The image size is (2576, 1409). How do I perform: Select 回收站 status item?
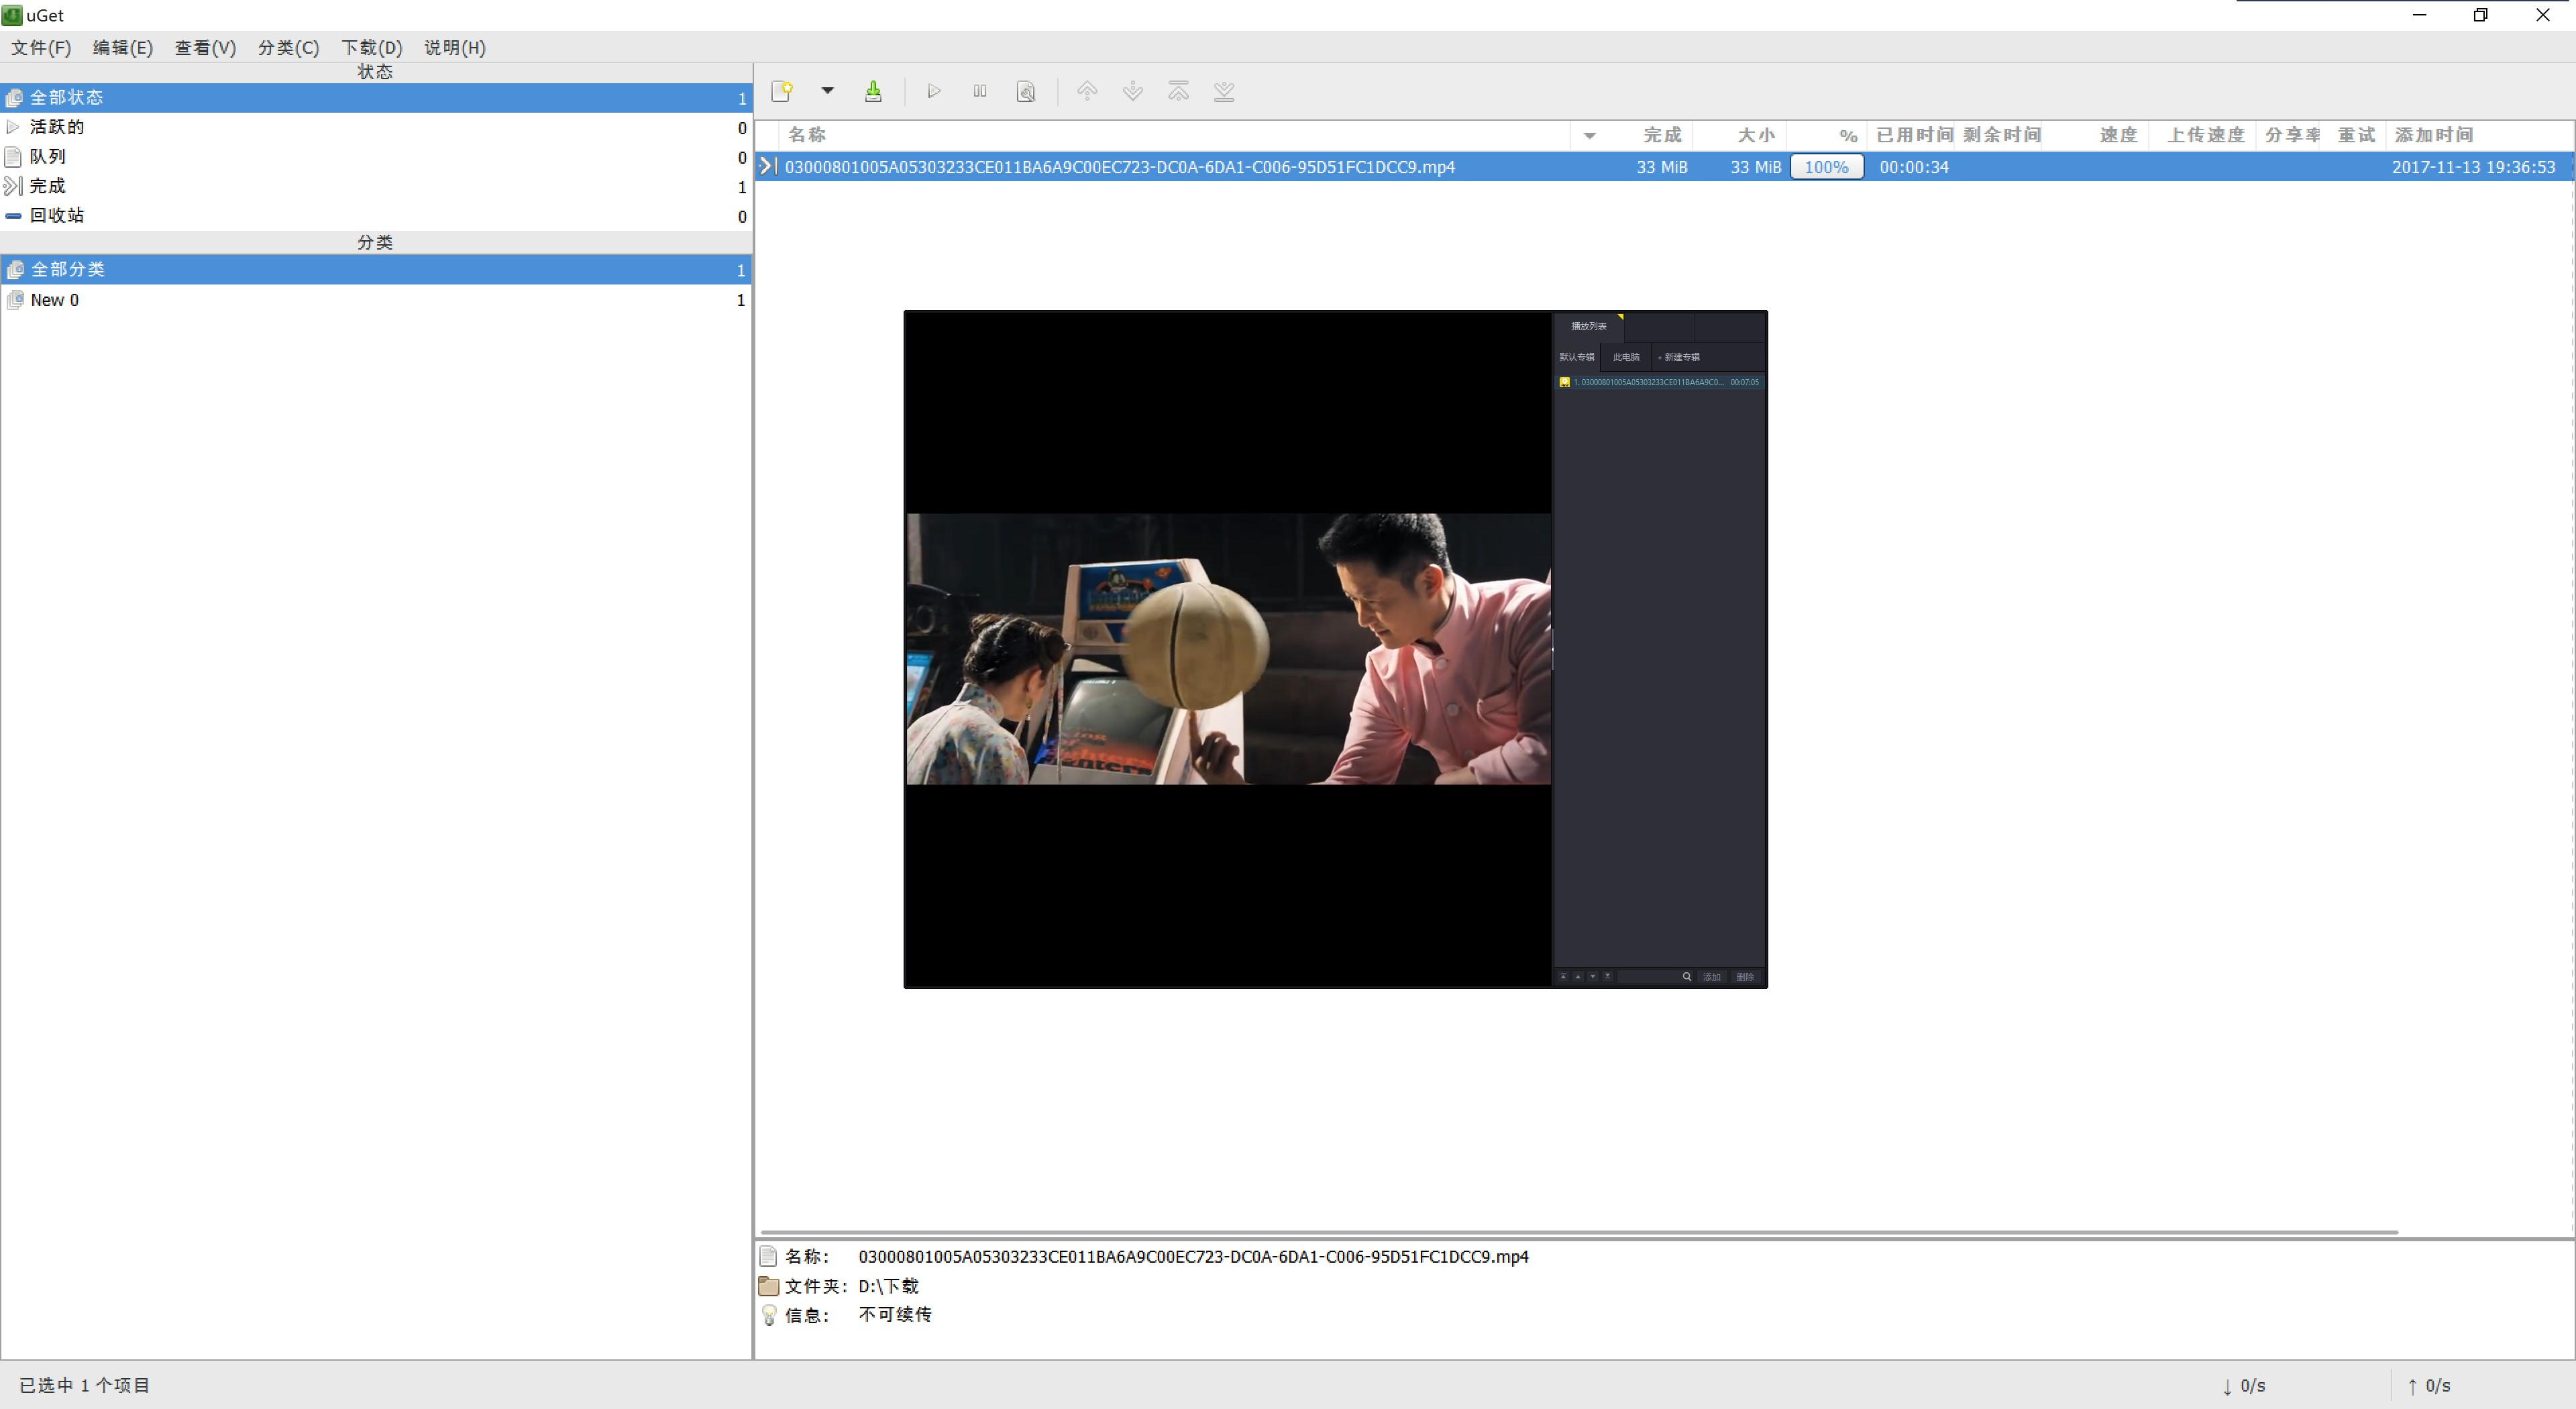57,216
